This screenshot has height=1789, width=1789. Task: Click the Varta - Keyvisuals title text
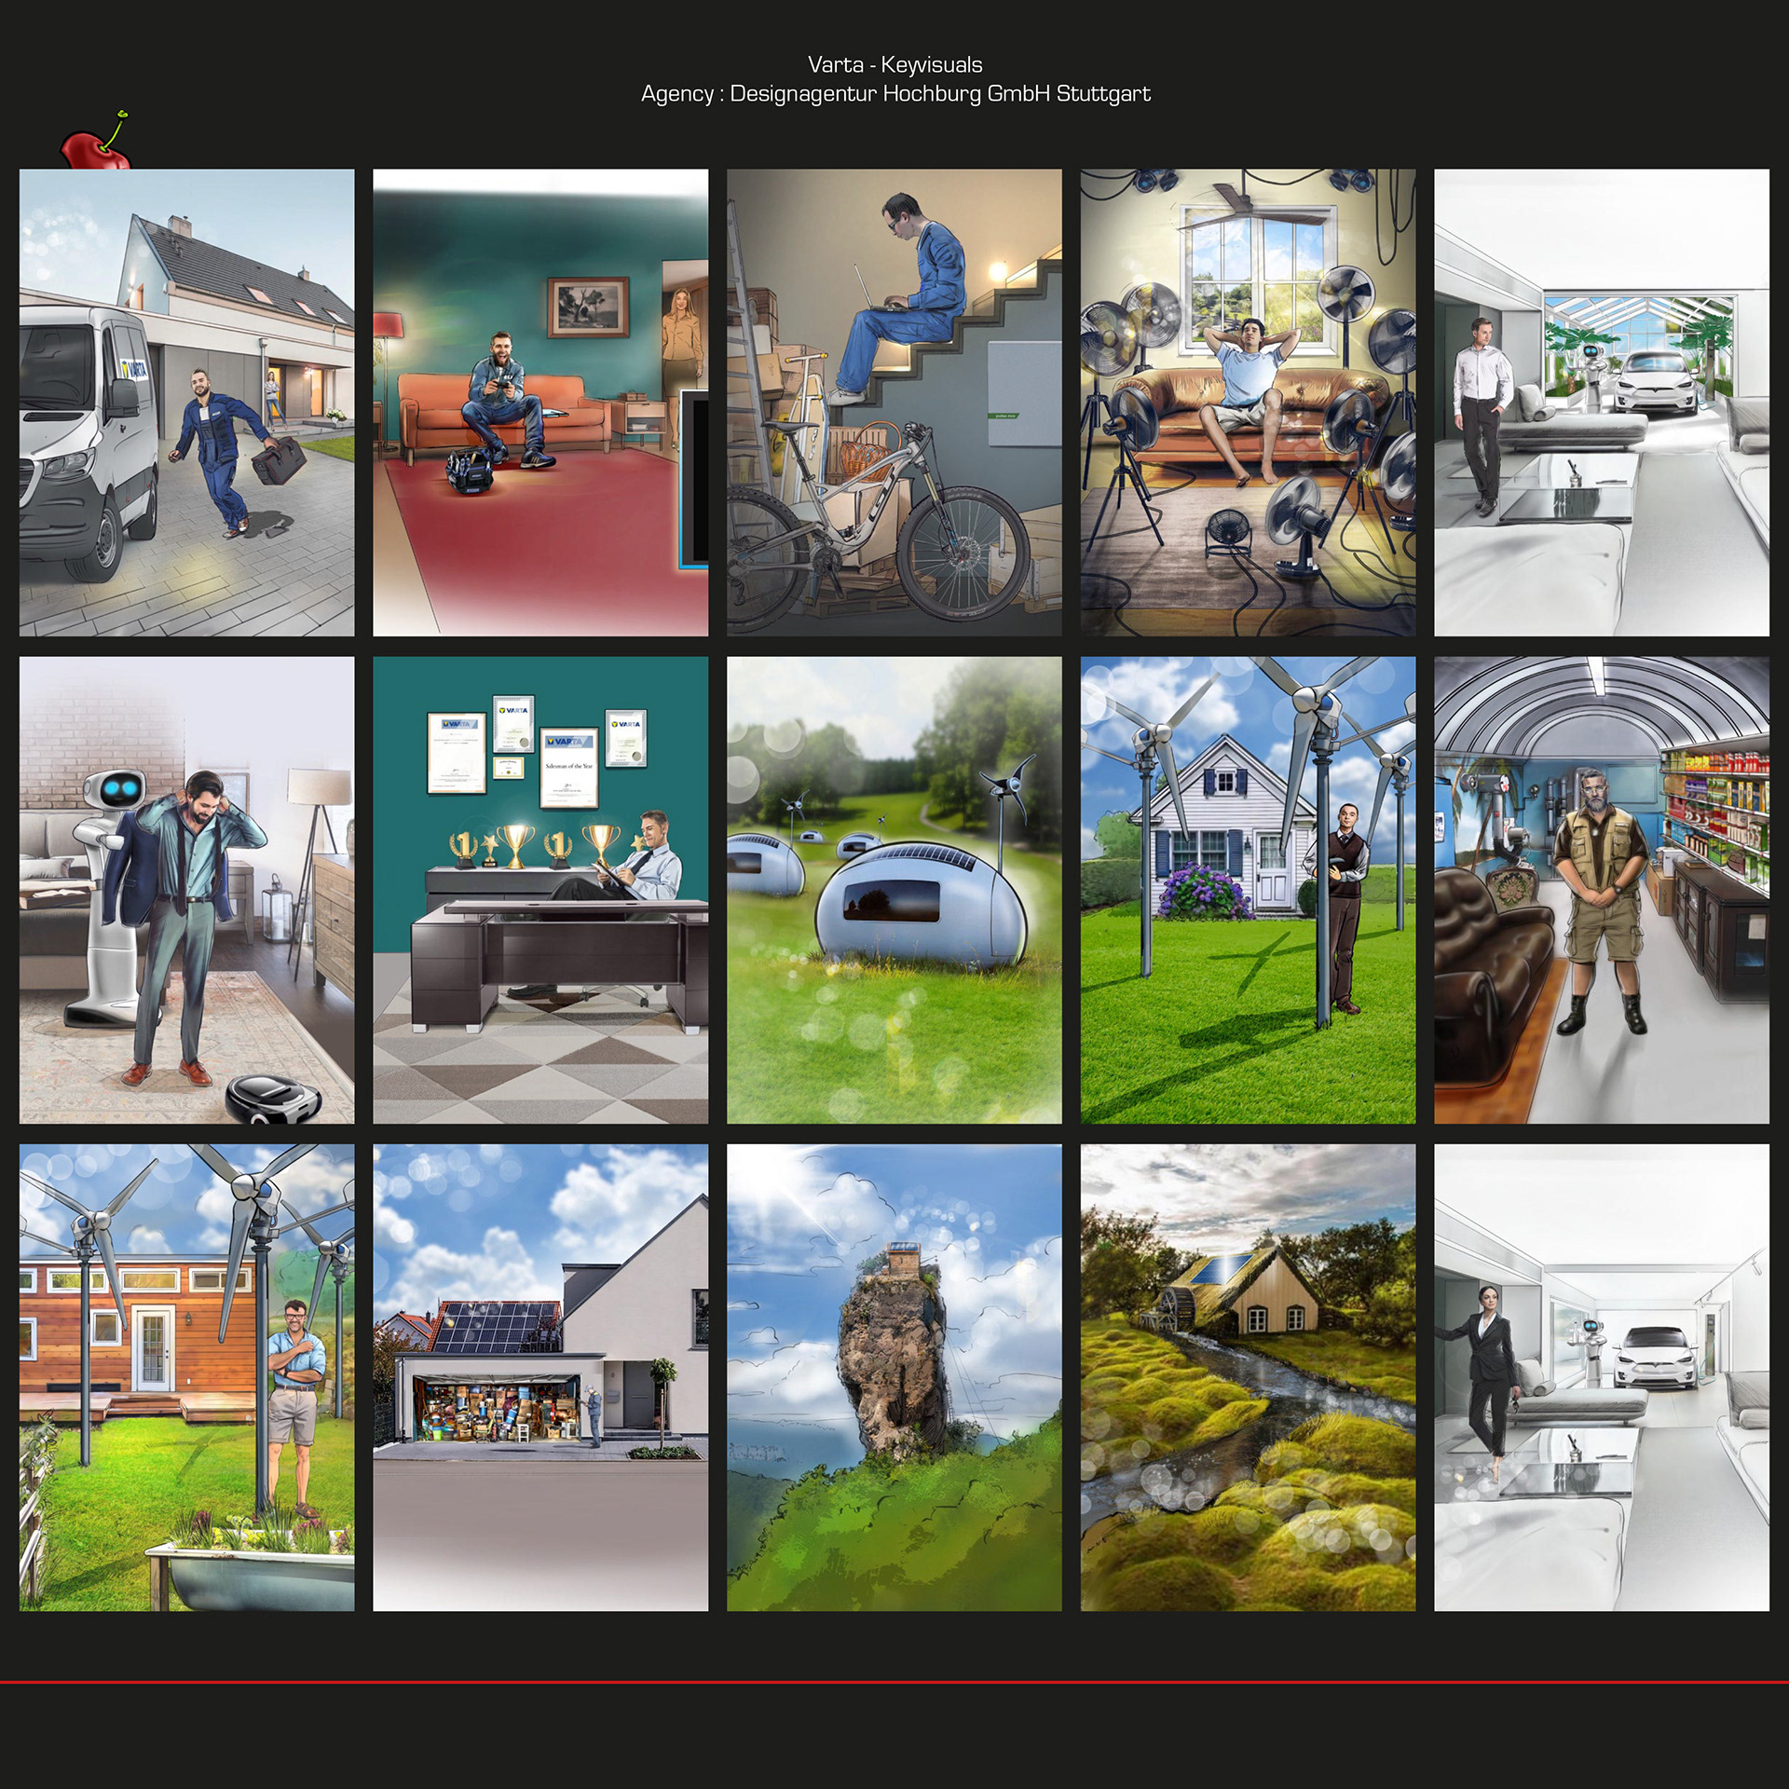pos(894,64)
